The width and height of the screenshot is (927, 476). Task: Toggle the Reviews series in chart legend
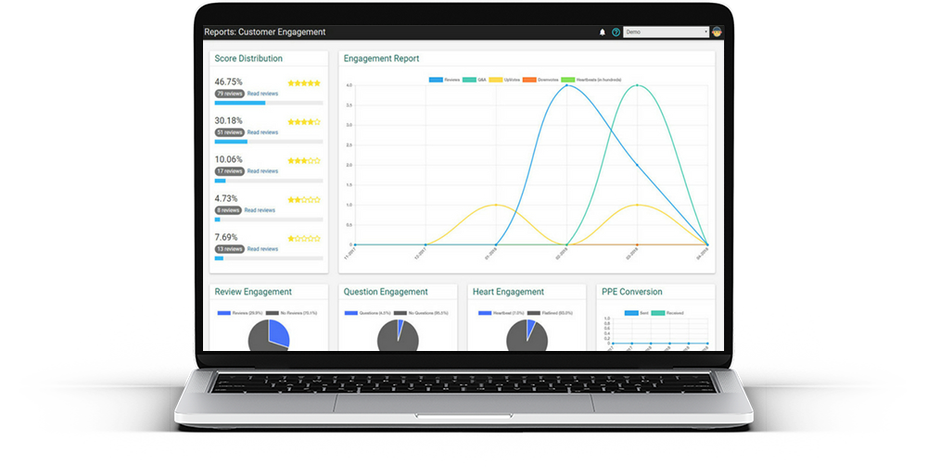click(x=445, y=80)
